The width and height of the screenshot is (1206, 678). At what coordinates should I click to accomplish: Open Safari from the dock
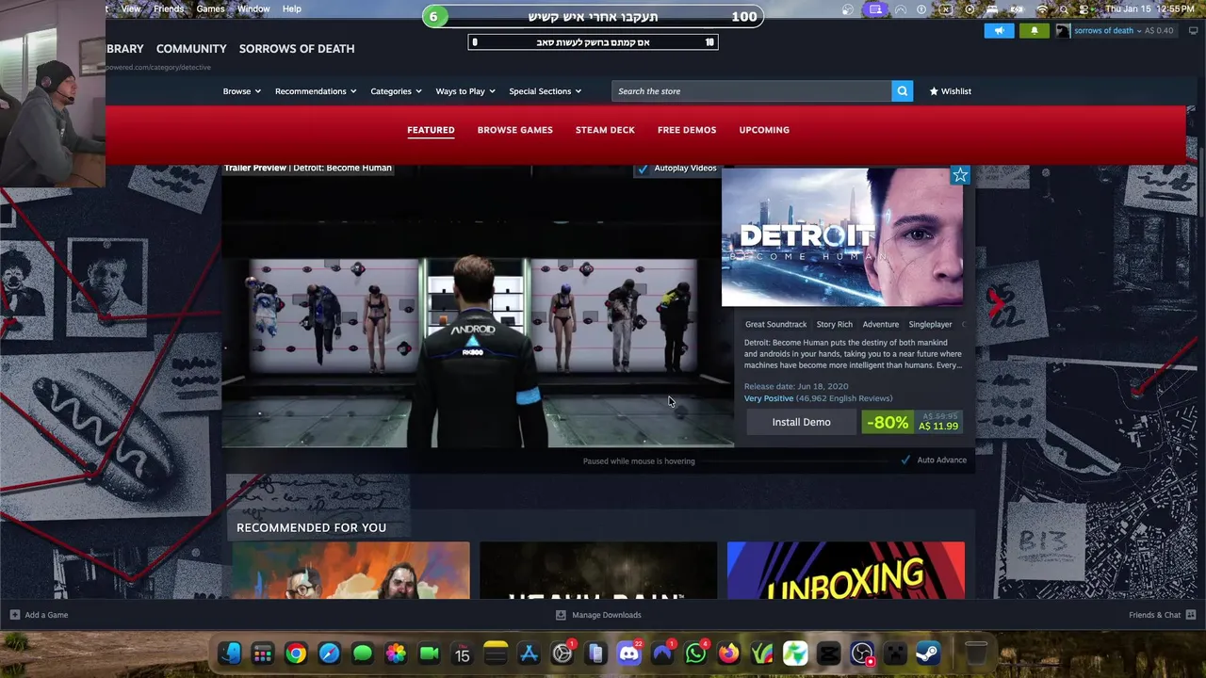tap(329, 654)
